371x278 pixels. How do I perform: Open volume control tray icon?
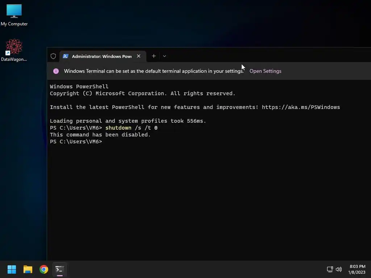coord(339,269)
